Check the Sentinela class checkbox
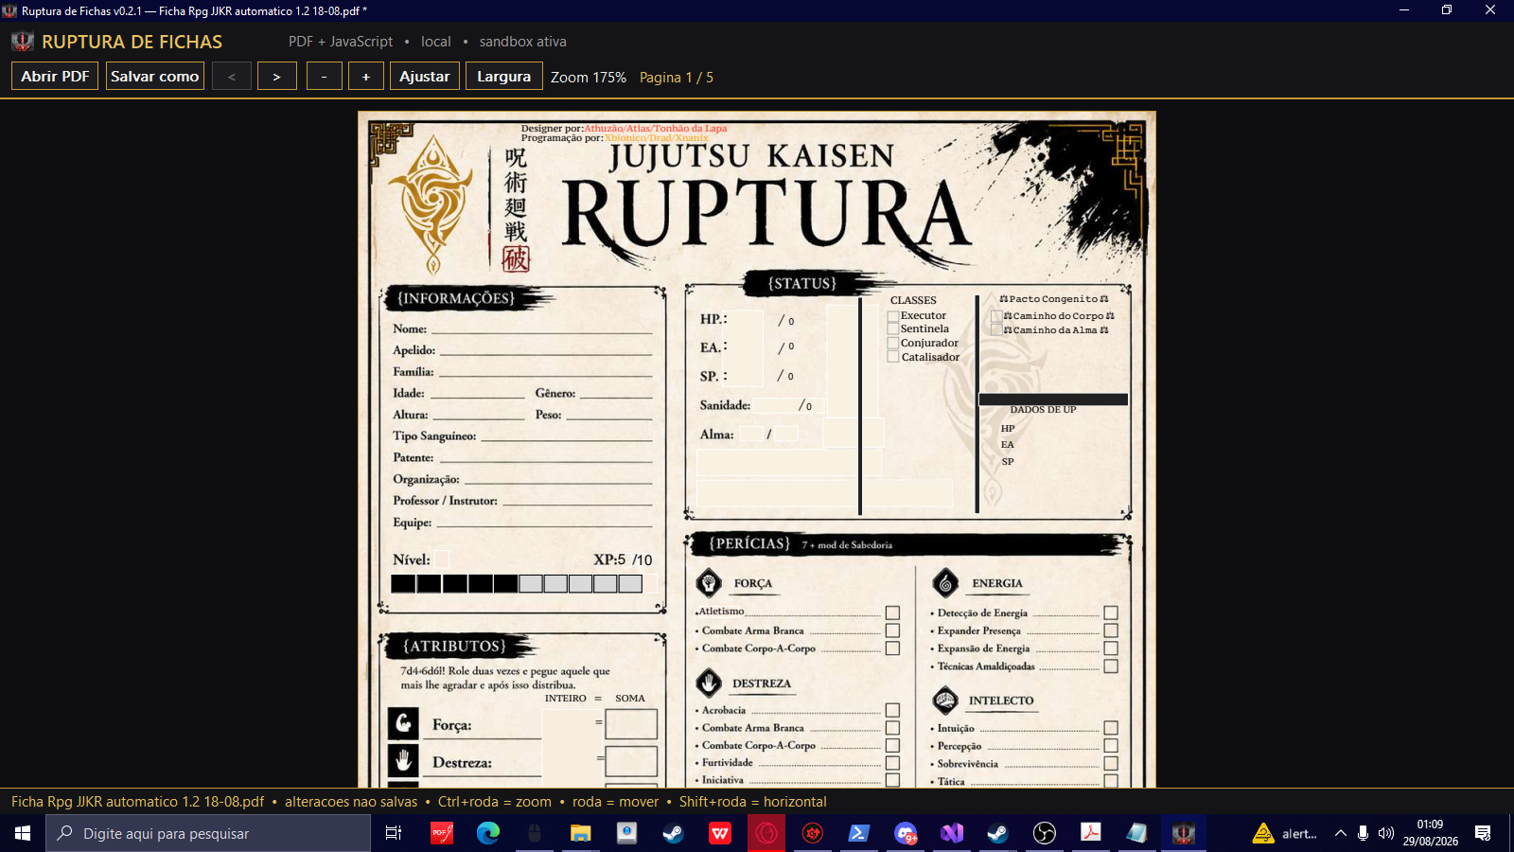 (893, 329)
